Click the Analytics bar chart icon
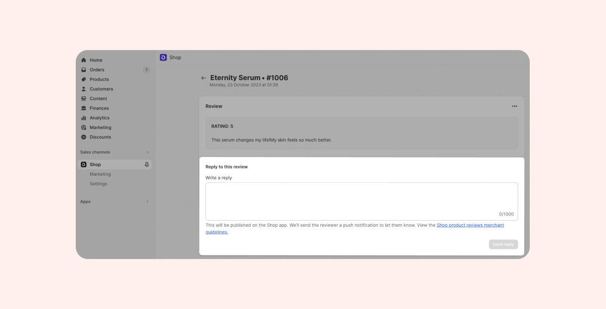 (84, 118)
